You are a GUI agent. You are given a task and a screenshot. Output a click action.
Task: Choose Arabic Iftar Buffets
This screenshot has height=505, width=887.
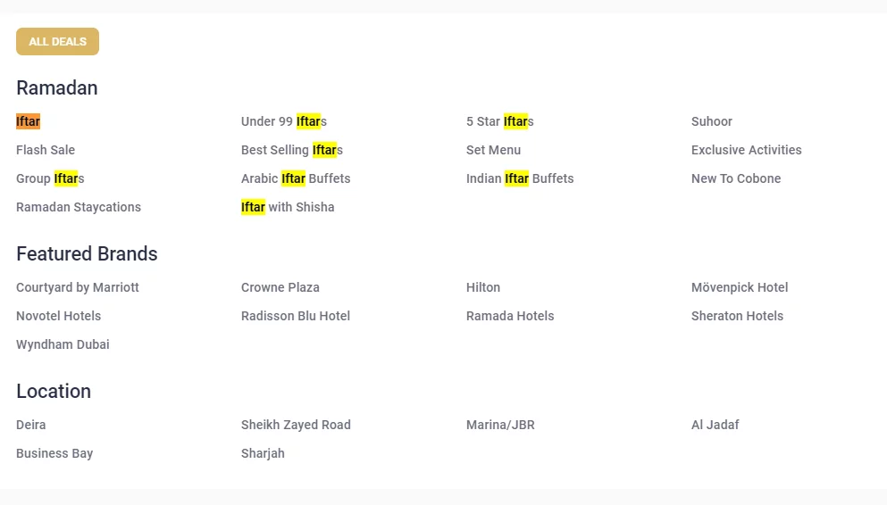[x=296, y=178]
